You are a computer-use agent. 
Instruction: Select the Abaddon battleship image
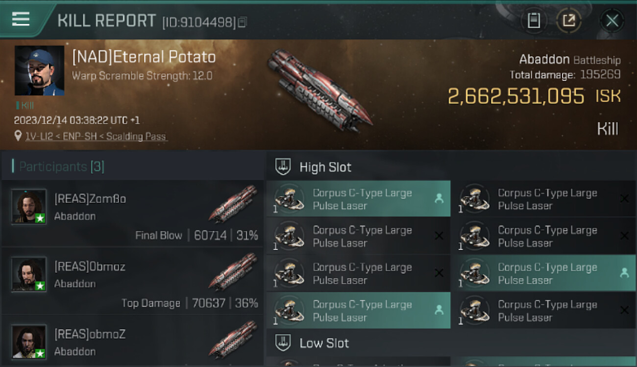tap(318, 90)
